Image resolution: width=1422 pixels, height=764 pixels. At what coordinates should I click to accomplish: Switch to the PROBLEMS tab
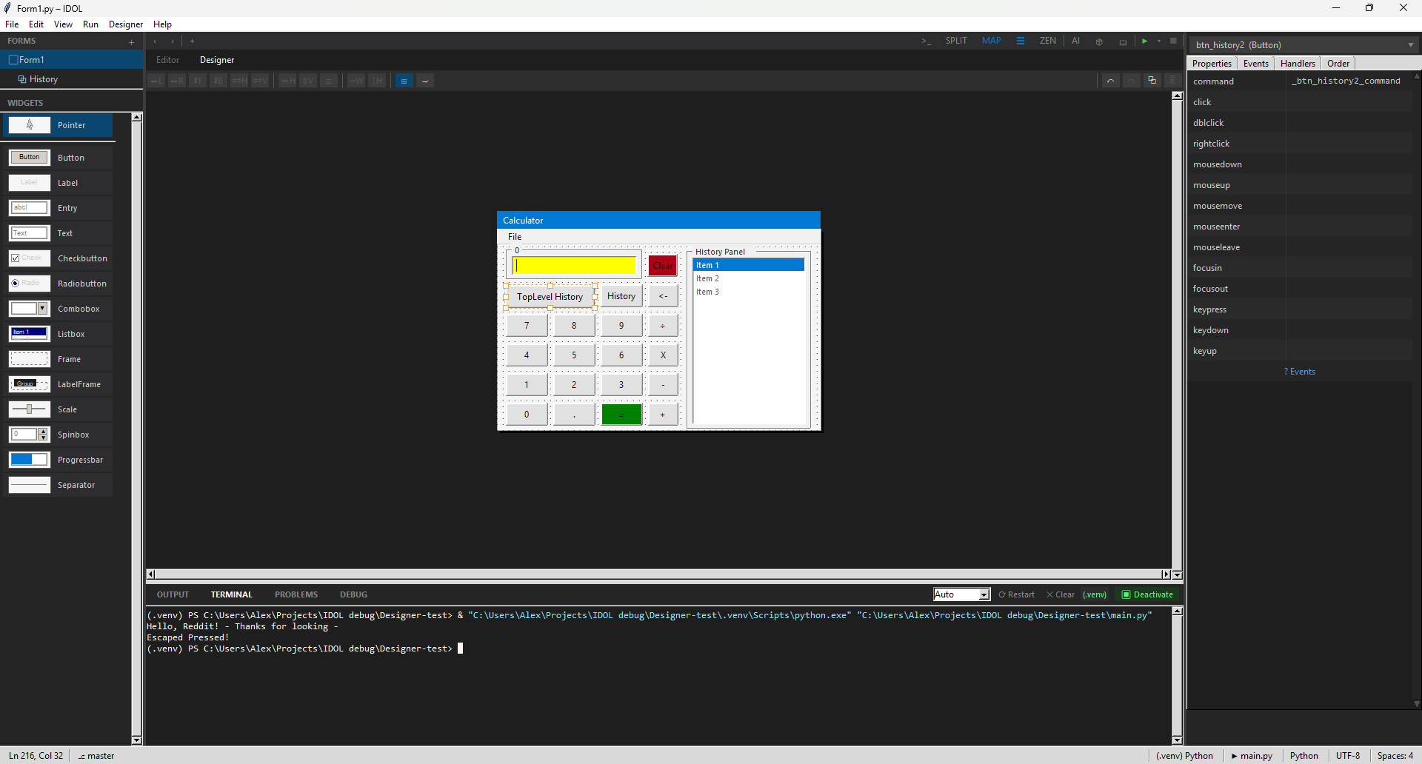pyautogui.click(x=296, y=594)
